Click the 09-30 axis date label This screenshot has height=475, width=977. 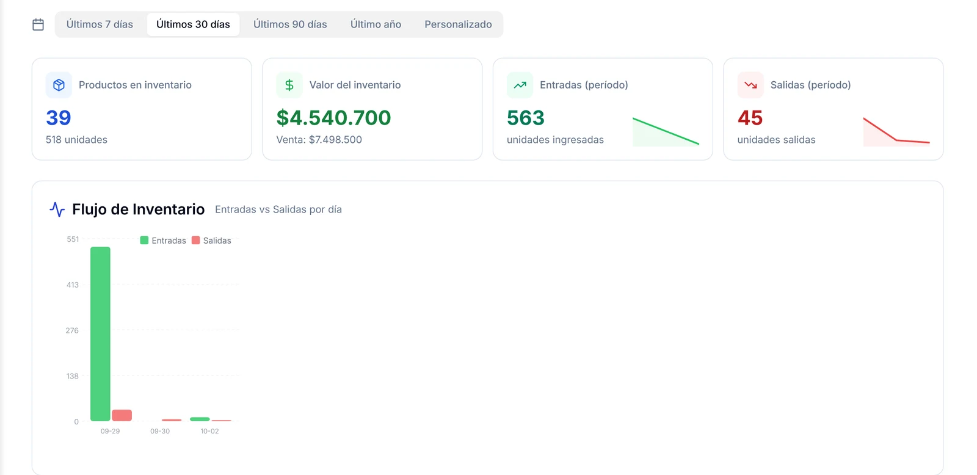pos(160,431)
